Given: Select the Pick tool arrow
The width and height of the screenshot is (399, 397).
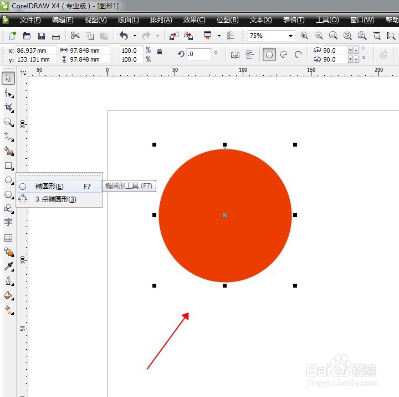Looking at the screenshot, I should coord(8,78).
